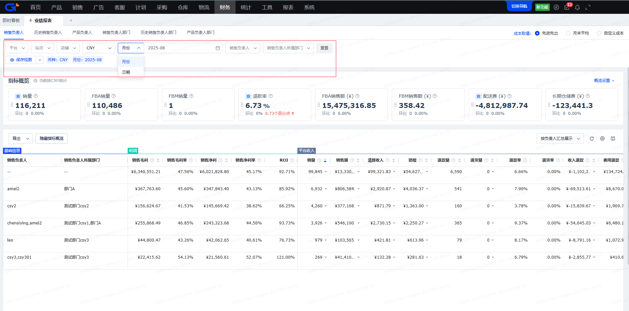
Task: Click the 重置 reset button
Action: click(324, 48)
